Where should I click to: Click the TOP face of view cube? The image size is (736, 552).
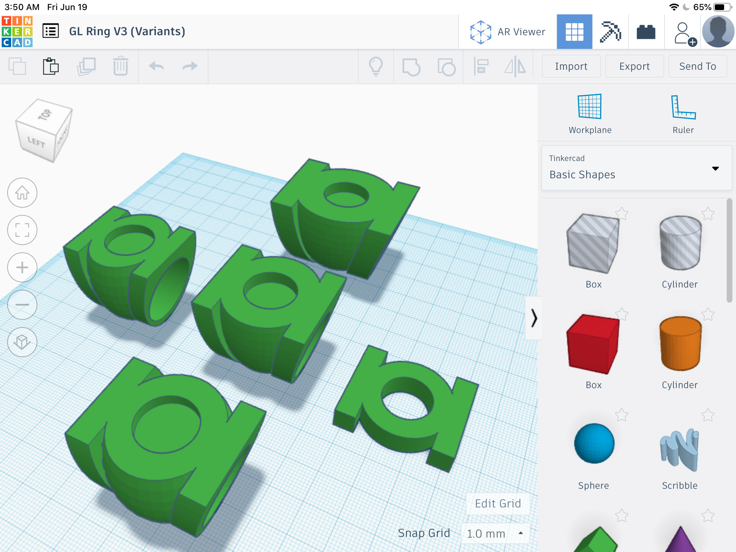pyautogui.click(x=45, y=115)
